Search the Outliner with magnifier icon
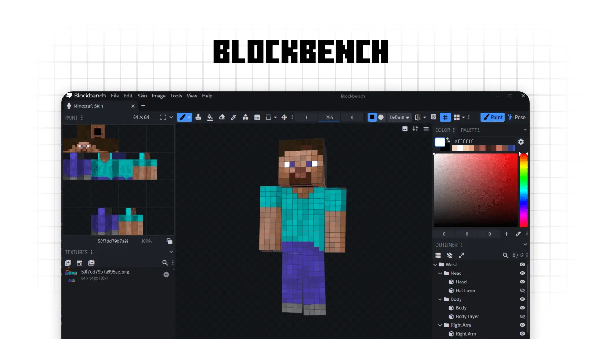The width and height of the screenshot is (604, 339). click(505, 255)
